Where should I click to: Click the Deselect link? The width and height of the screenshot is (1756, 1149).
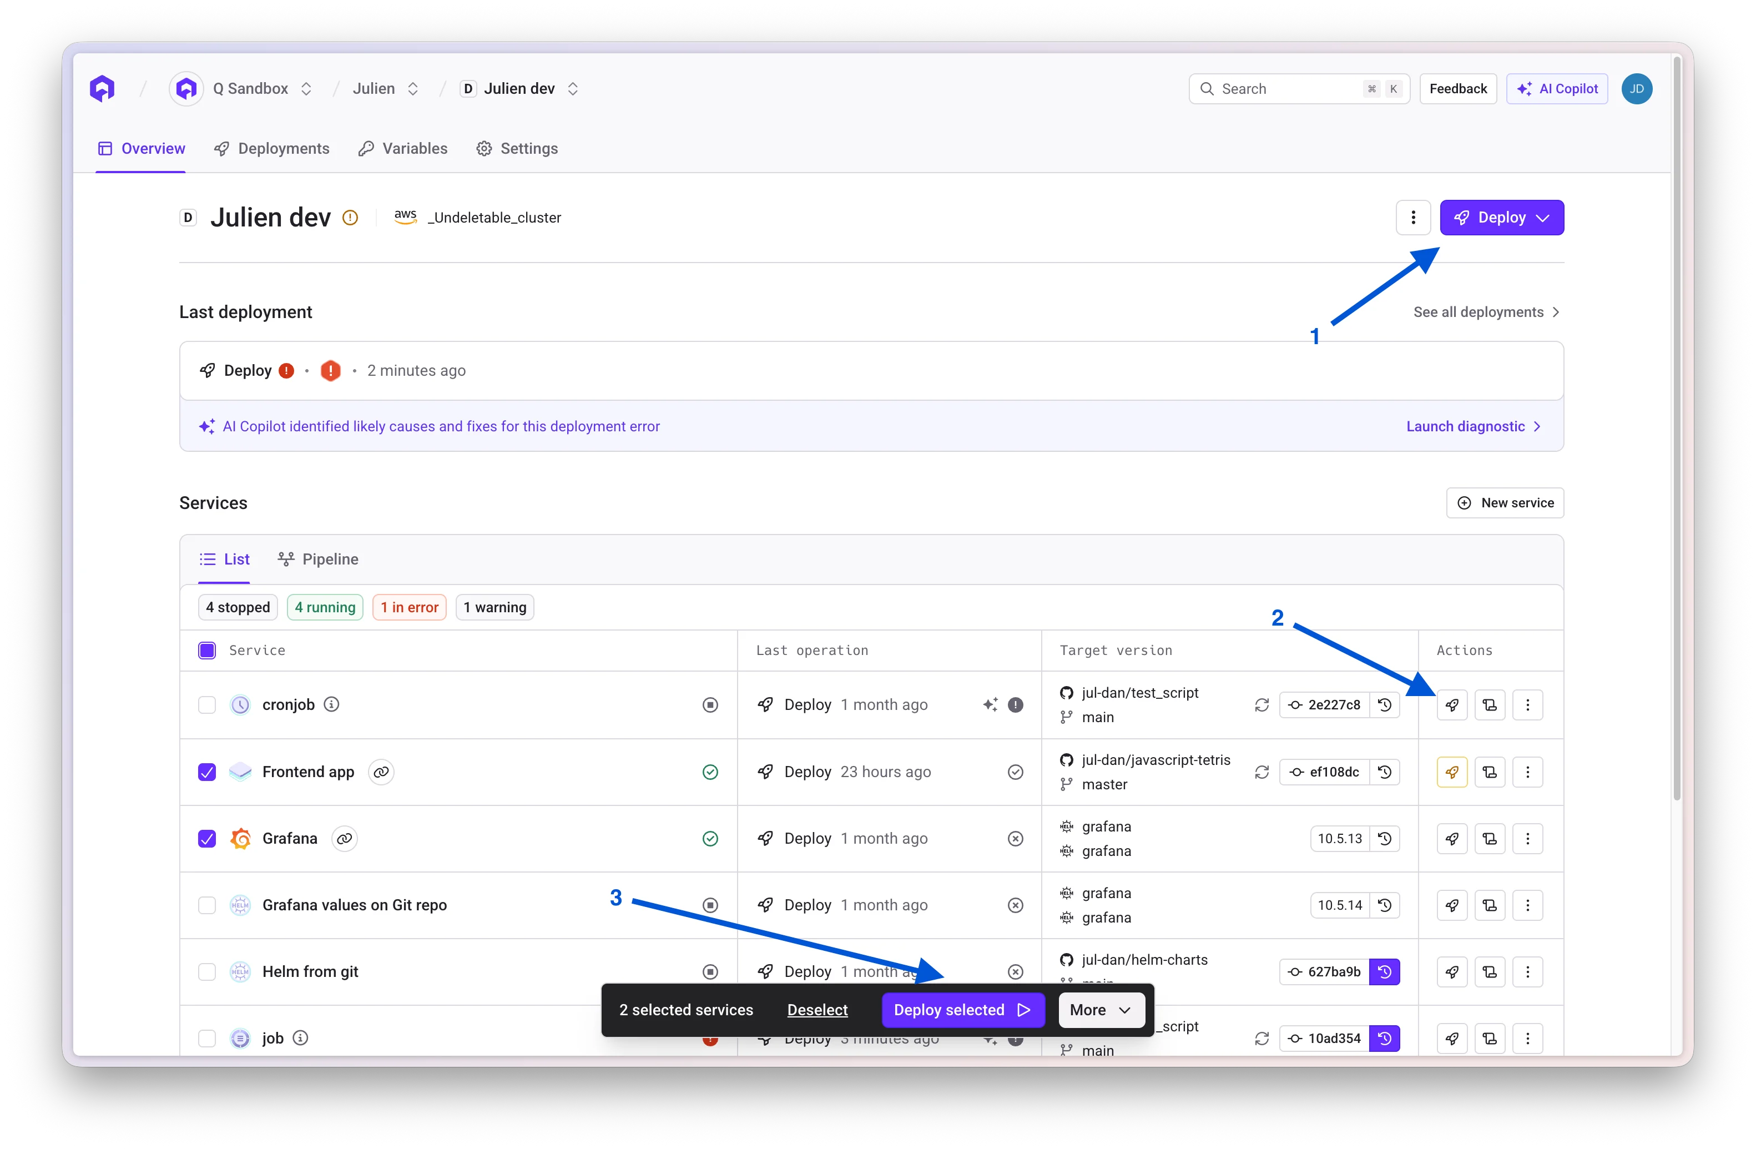click(817, 1010)
